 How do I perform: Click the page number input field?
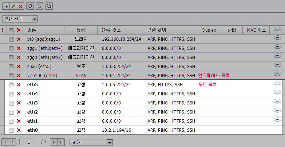[x=29, y=142]
